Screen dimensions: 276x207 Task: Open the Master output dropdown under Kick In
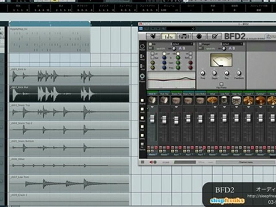(152, 155)
